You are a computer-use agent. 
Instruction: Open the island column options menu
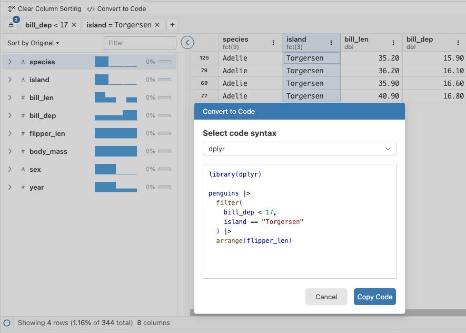[x=331, y=43]
